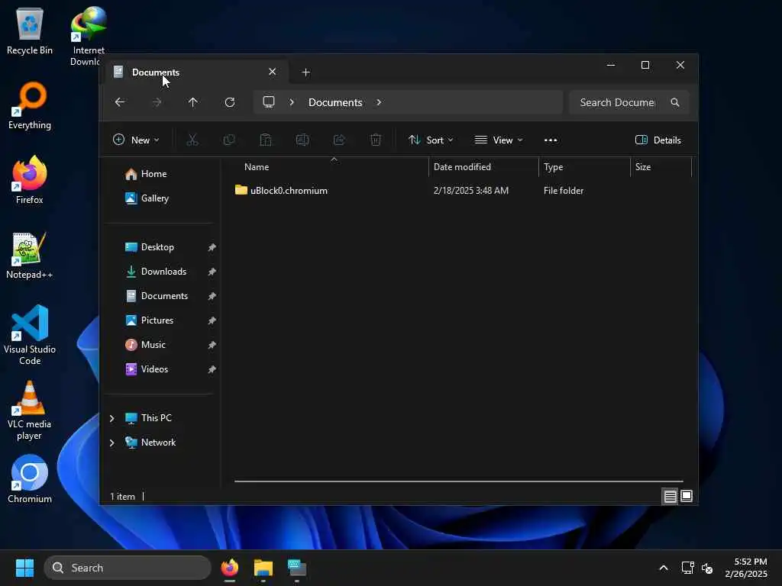Image resolution: width=782 pixels, height=586 pixels.
Task: Click the pin icon next to Downloads
Action: 212,272
